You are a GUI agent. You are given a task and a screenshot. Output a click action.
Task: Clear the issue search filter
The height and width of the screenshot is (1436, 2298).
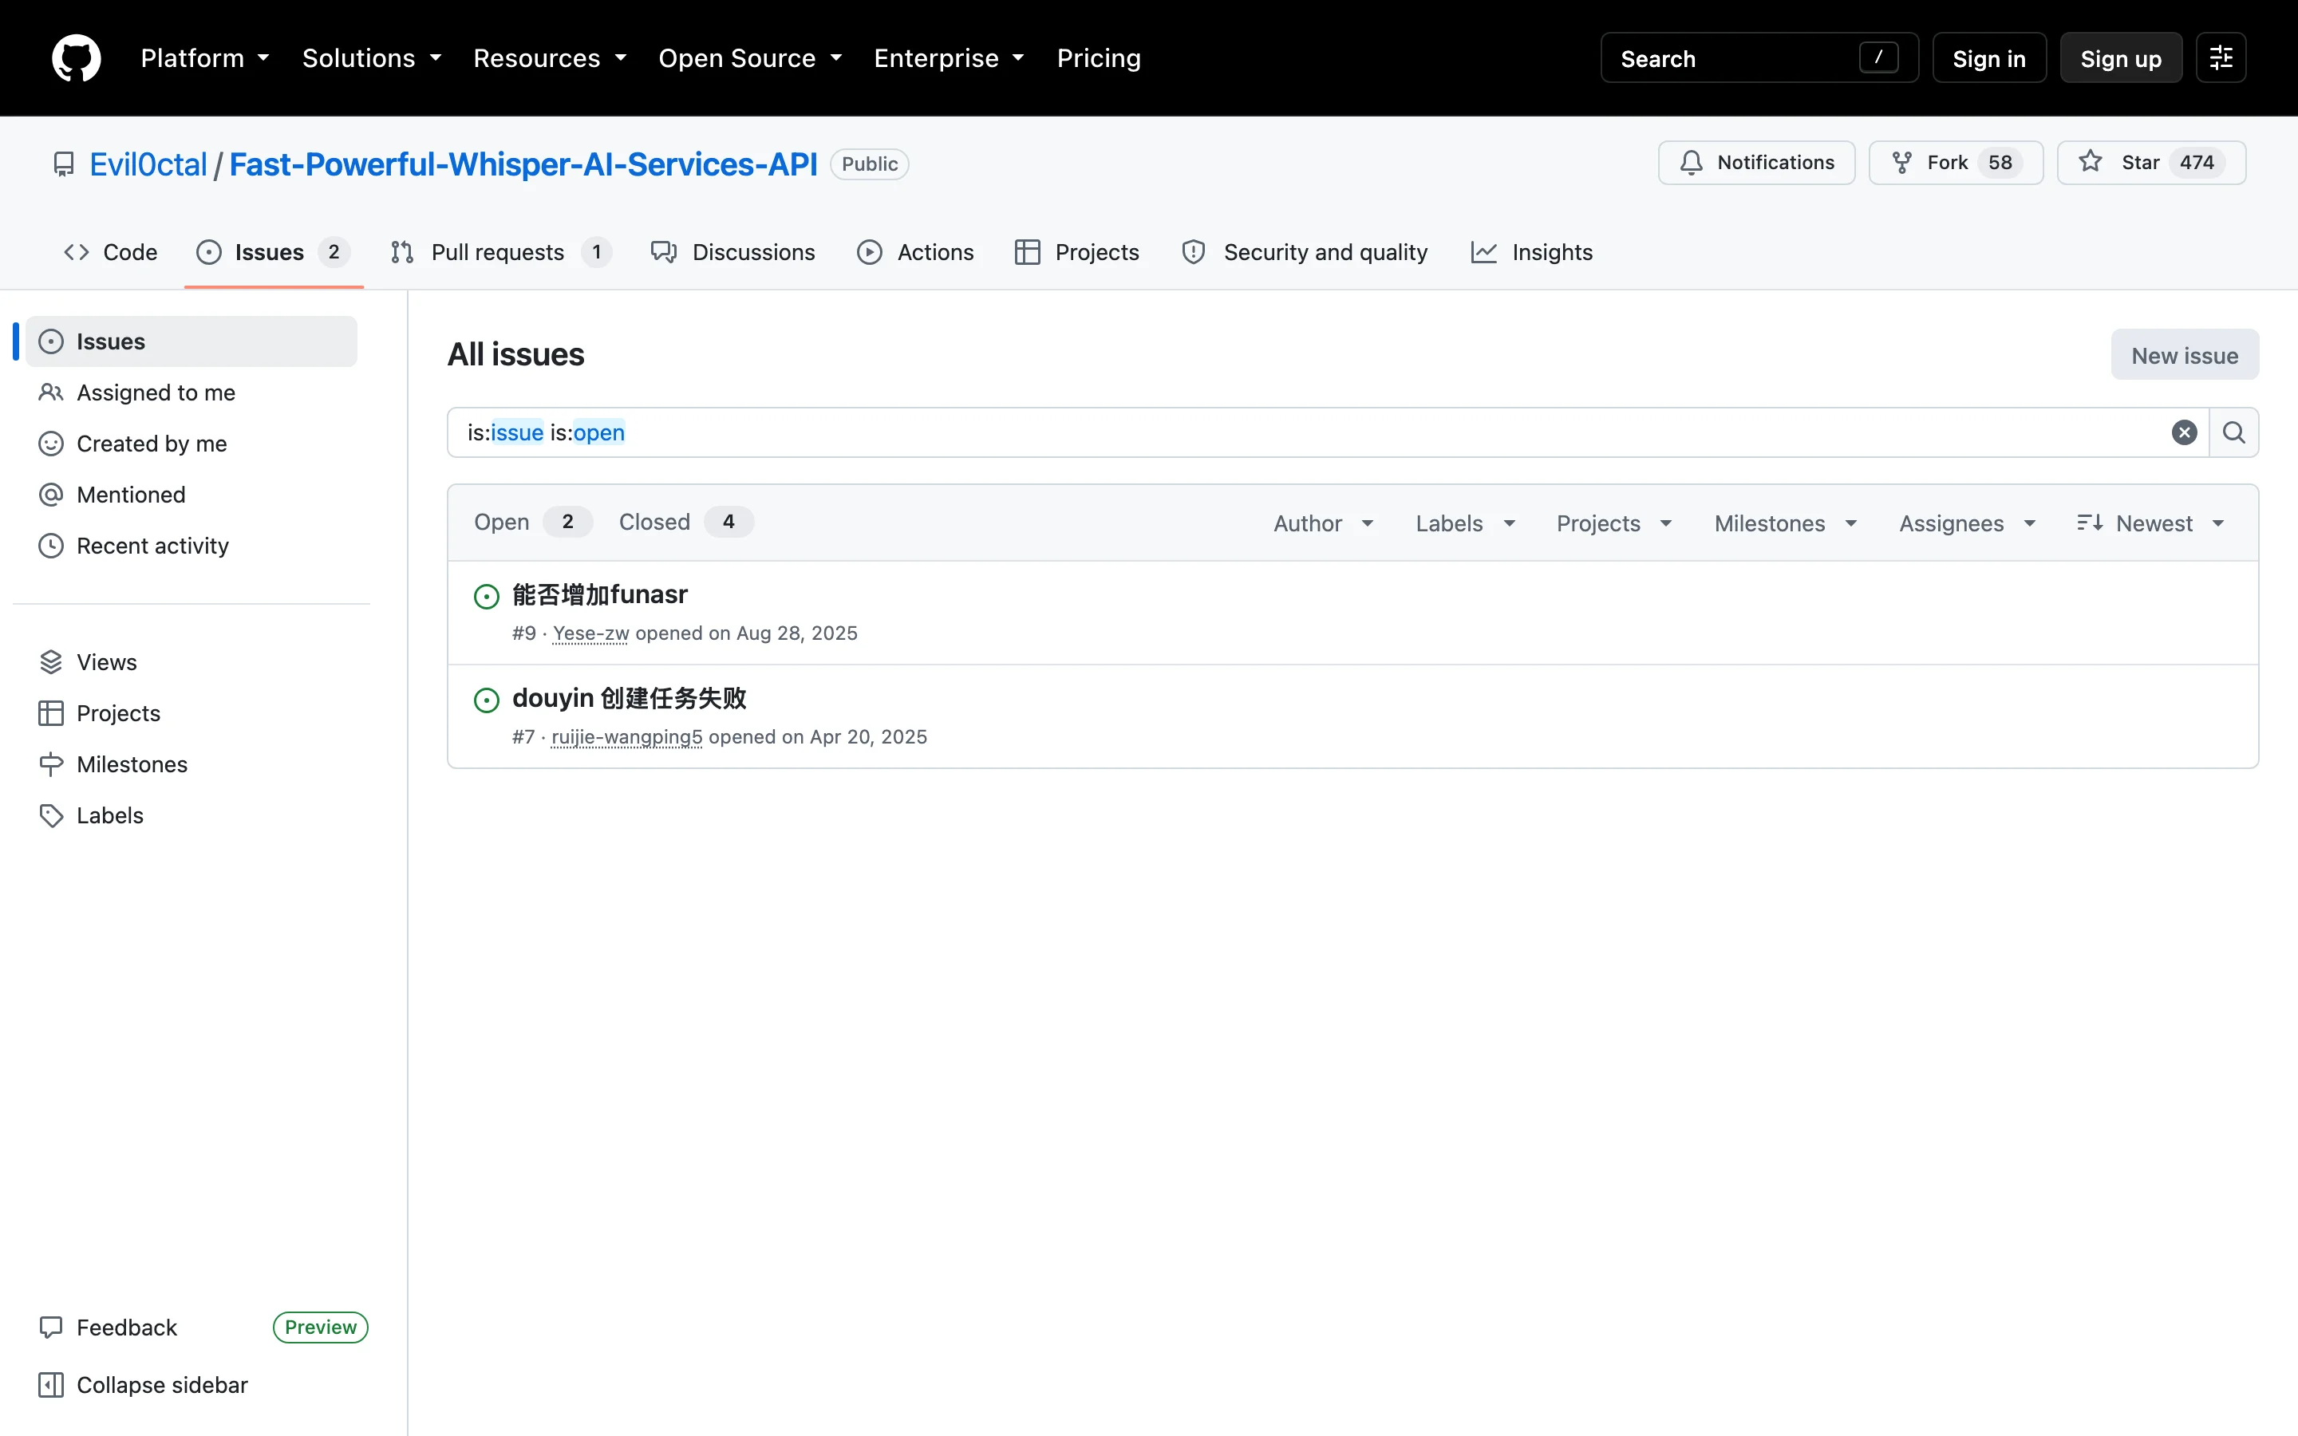coord(2184,432)
